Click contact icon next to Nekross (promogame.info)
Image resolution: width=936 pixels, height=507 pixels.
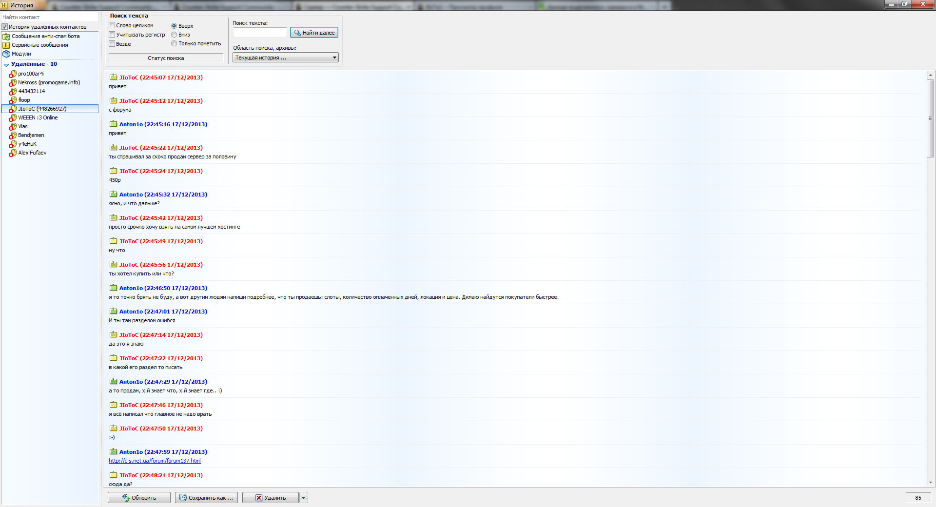click(x=13, y=83)
